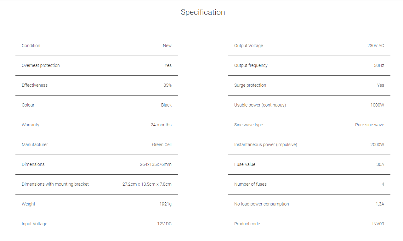Click the Instantaneous power (impulsive) label

[x=266, y=145]
